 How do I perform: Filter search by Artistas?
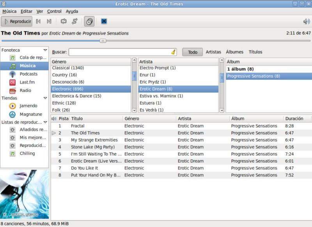point(213,52)
